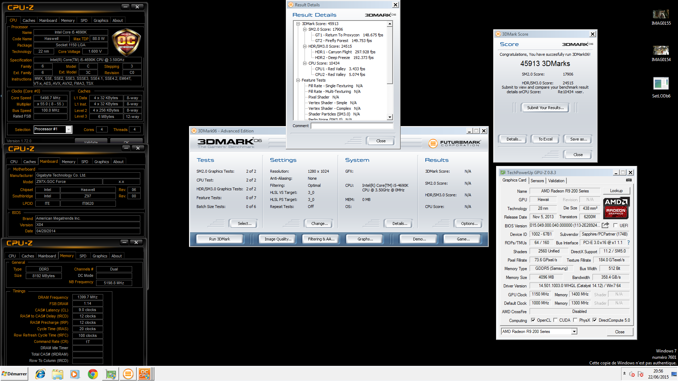
Task: Click Run 3DMark button
Action: pyautogui.click(x=219, y=239)
